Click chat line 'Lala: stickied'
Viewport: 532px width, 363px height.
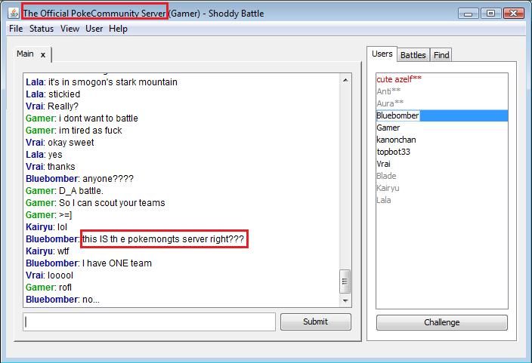click(x=53, y=94)
